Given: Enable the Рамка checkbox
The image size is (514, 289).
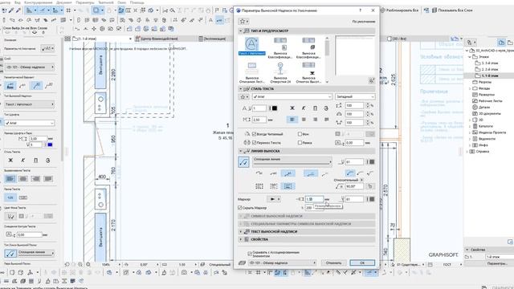Looking at the screenshot, I should coord(300,143).
